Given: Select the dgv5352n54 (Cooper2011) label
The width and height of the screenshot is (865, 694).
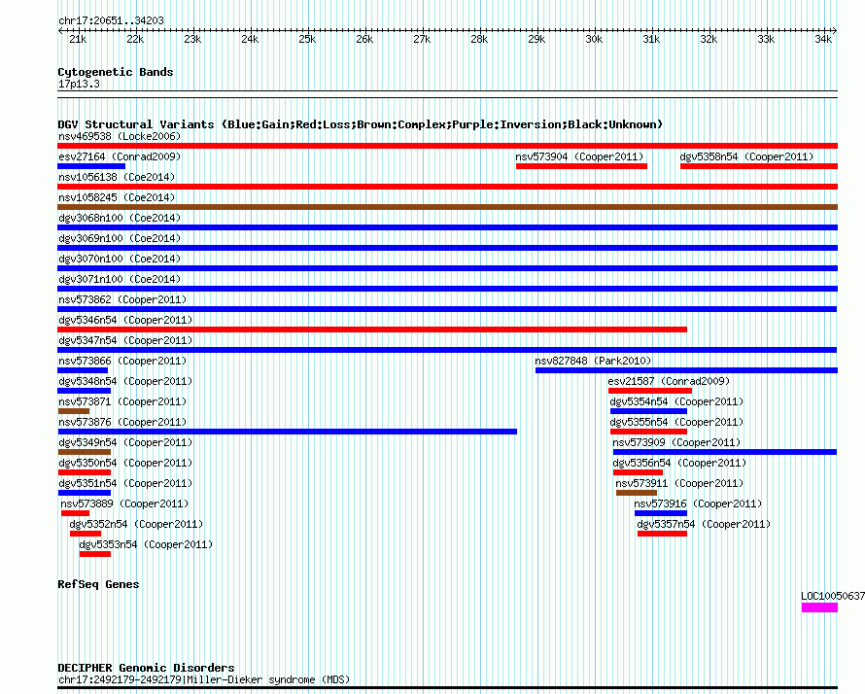Looking at the screenshot, I should tap(136, 524).
